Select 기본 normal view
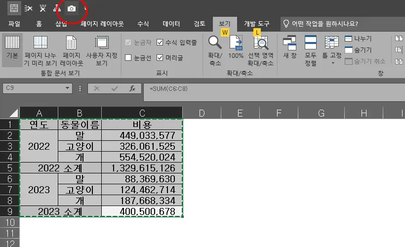The width and height of the screenshot is (405, 247). click(12, 49)
